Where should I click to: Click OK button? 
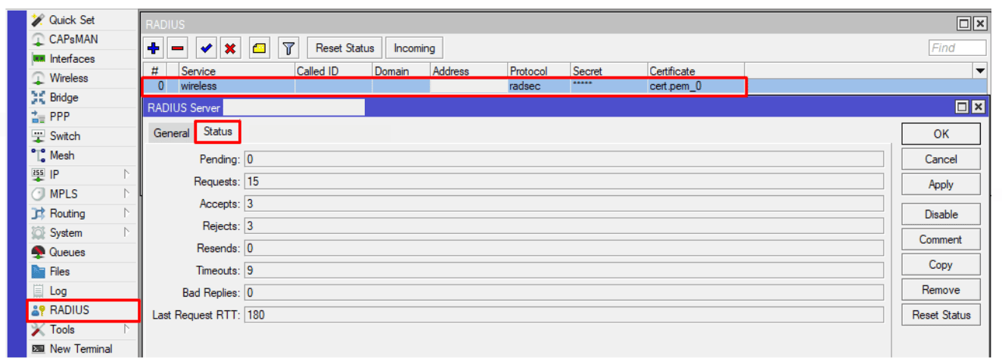point(941,134)
